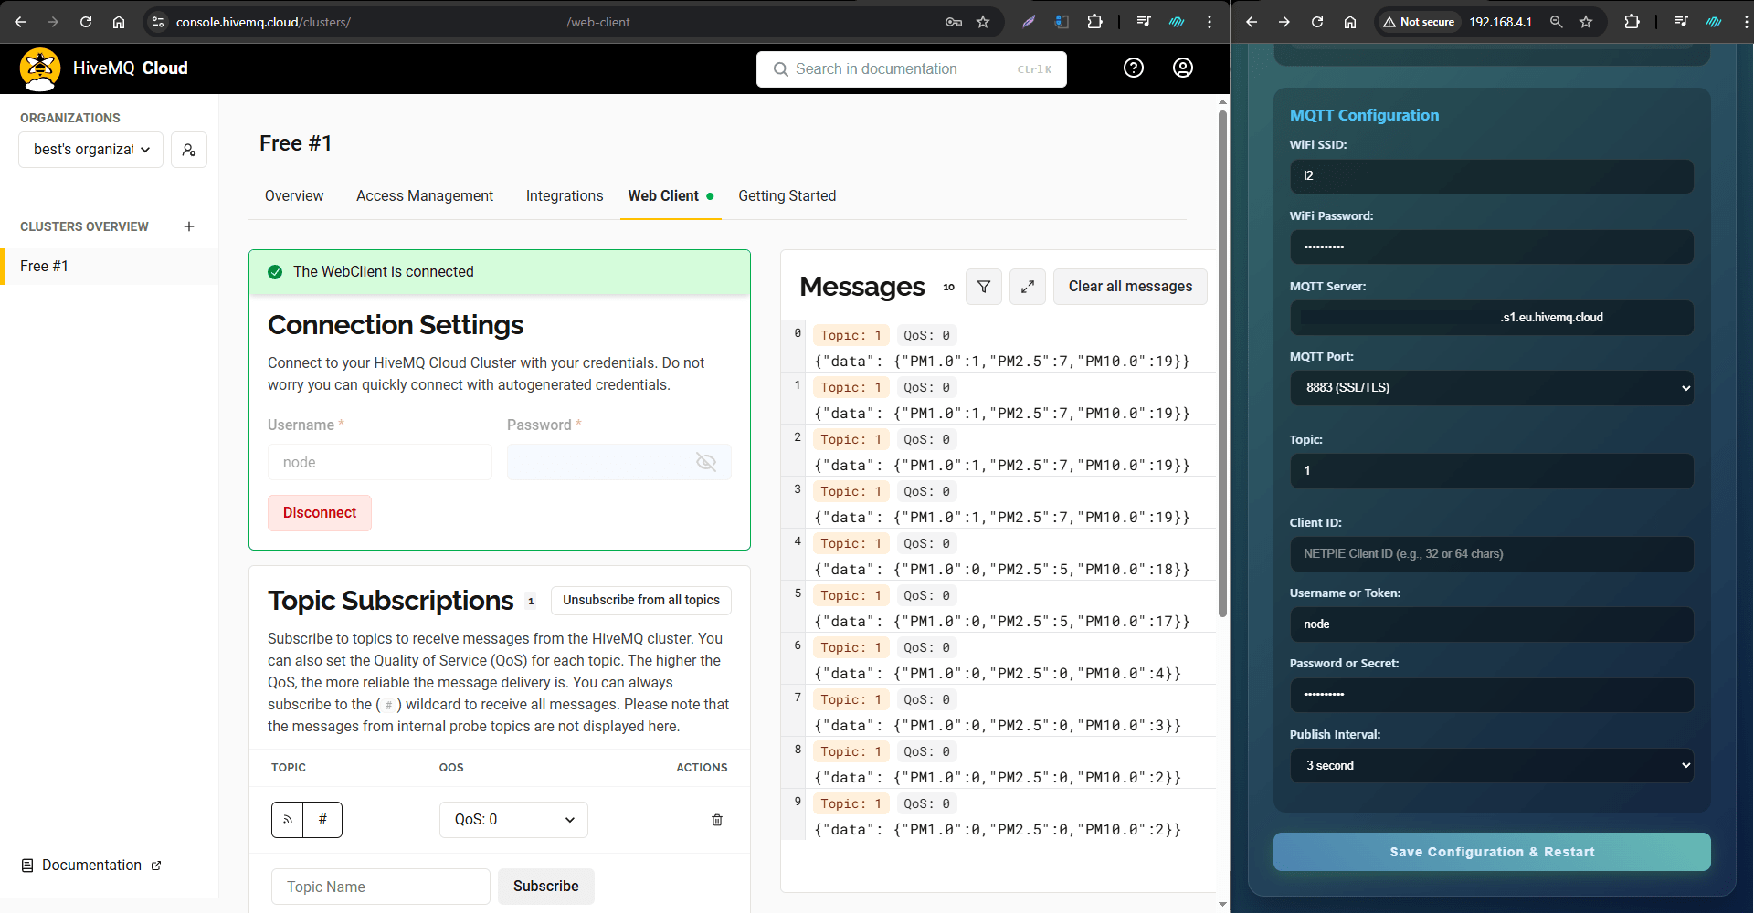Click Clear all messages button
This screenshot has height=913, width=1754.
click(x=1130, y=287)
